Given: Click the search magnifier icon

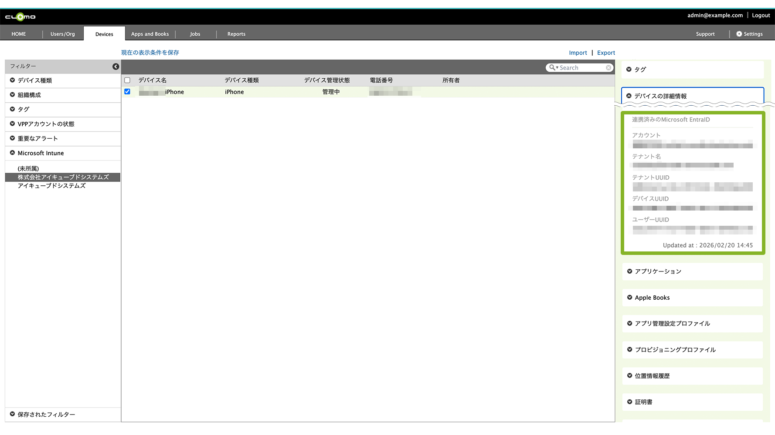Looking at the screenshot, I should (552, 68).
